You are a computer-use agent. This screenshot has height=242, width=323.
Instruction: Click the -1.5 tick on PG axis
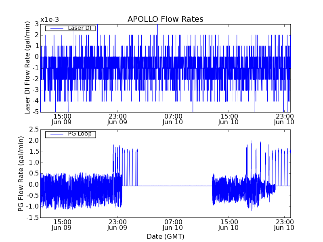click(x=32, y=217)
